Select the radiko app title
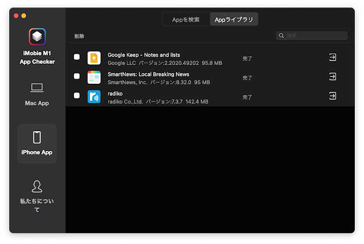Image resolution: width=364 pixels, height=244 pixels. 115,93
